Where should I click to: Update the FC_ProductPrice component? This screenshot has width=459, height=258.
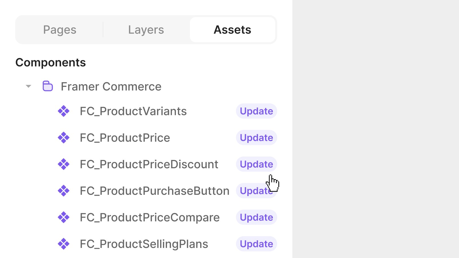pos(256,138)
